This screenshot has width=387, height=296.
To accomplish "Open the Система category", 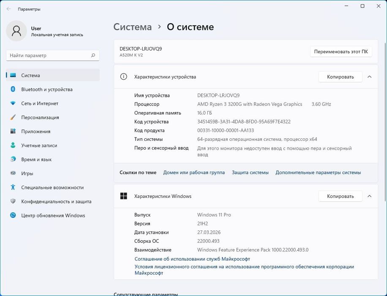I will coord(53,75).
